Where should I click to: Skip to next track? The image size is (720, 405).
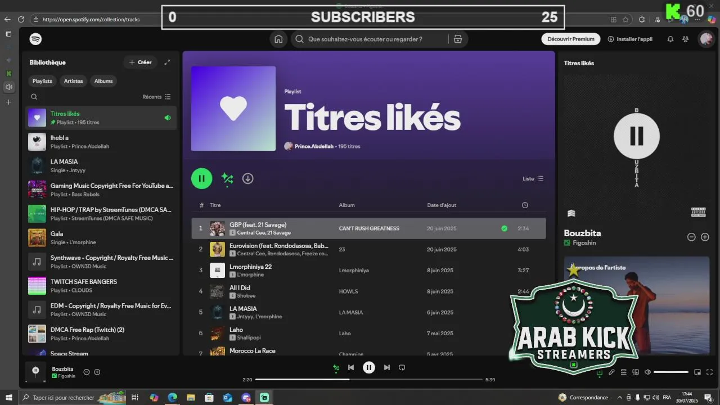[386, 367]
